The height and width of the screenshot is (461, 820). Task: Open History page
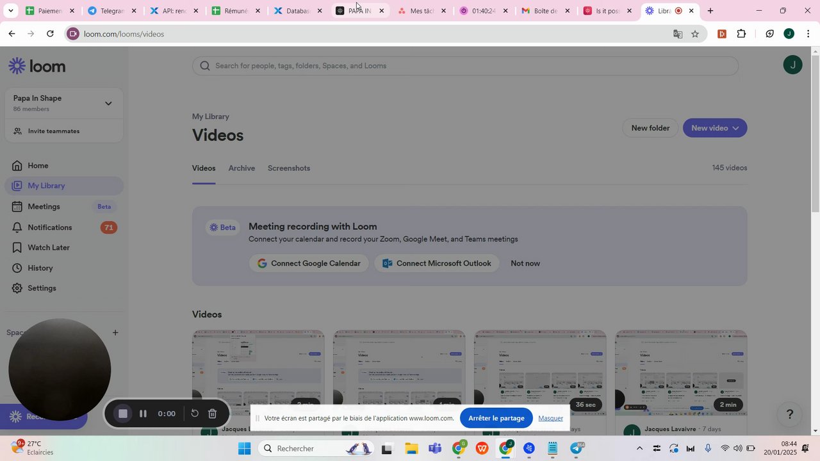click(x=64, y=268)
